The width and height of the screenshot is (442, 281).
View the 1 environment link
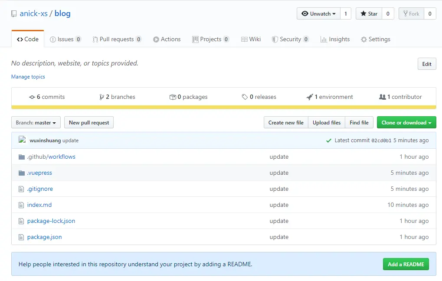pos(330,97)
